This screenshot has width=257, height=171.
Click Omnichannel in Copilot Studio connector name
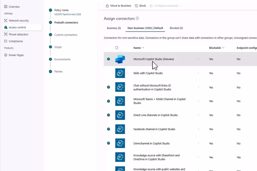[151, 143]
